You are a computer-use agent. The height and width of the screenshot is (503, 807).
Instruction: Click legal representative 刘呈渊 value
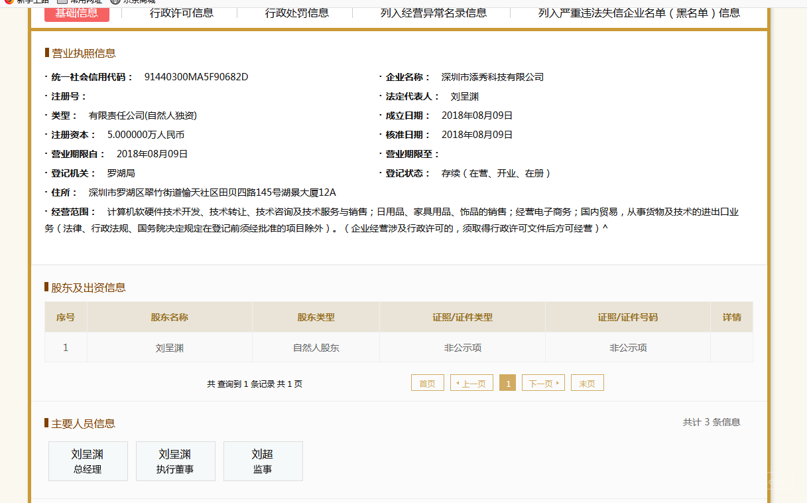click(465, 96)
